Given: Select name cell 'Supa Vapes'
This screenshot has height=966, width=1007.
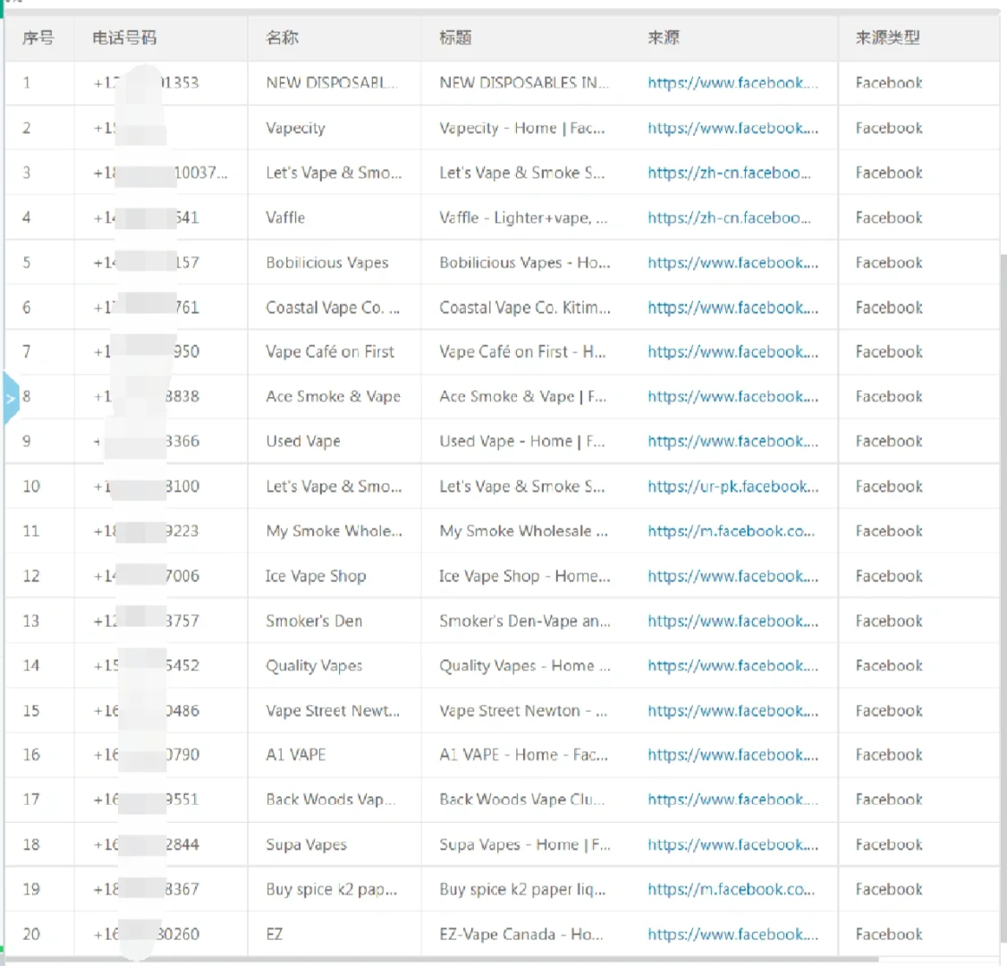Looking at the screenshot, I should [307, 844].
